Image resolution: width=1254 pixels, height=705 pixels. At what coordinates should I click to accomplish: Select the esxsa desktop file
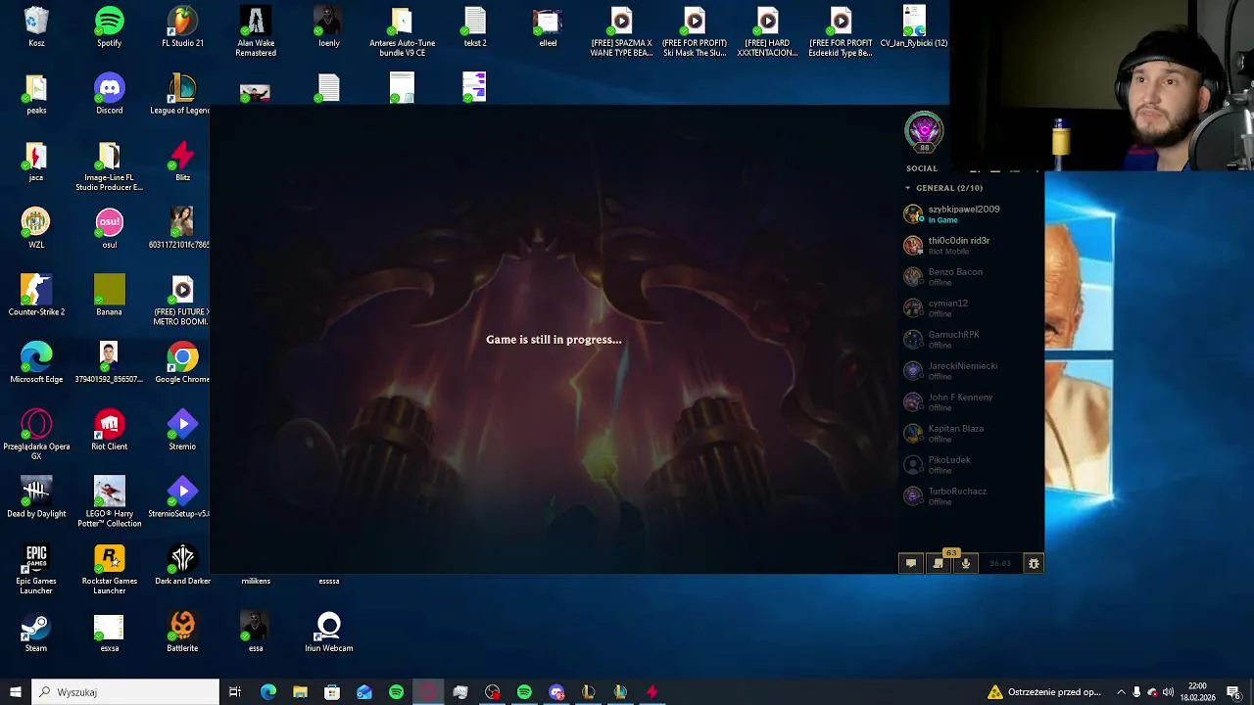point(109,632)
